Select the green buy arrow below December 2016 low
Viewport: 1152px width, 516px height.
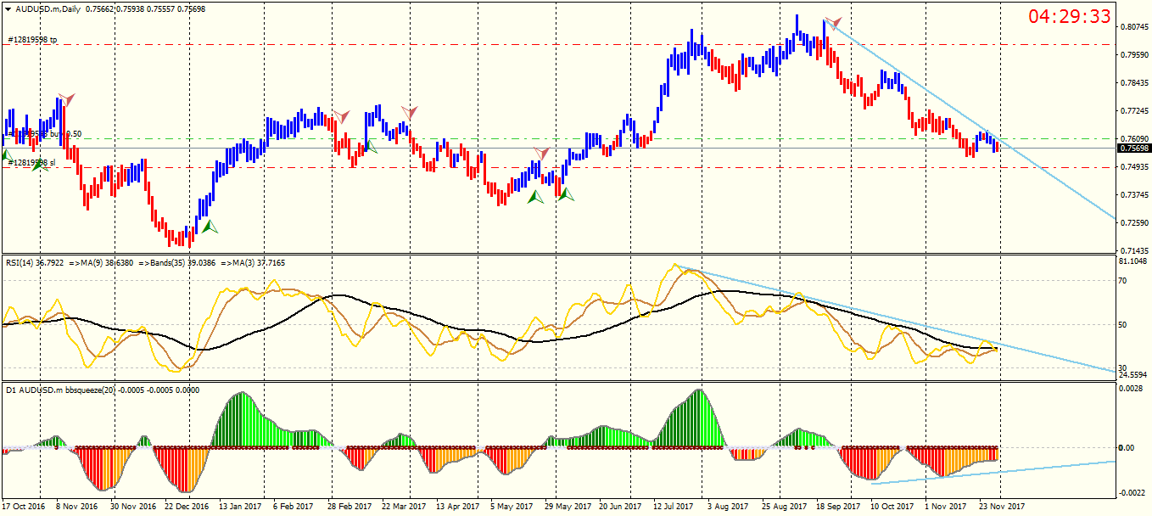tap(209, 227)
